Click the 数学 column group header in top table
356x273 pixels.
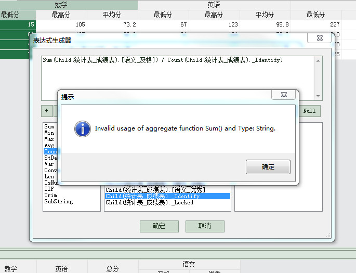point(61,5)
